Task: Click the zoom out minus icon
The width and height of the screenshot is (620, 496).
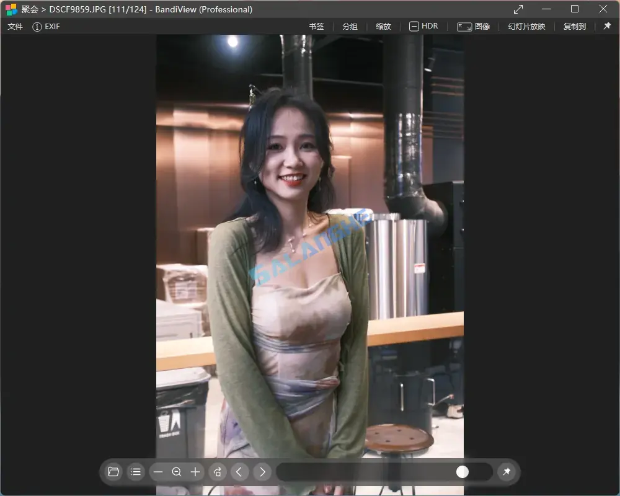Action: [158, 472]
